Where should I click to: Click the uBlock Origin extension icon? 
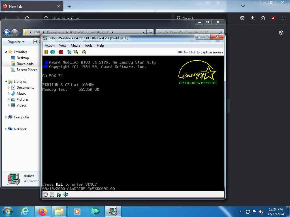coord(273,18)
